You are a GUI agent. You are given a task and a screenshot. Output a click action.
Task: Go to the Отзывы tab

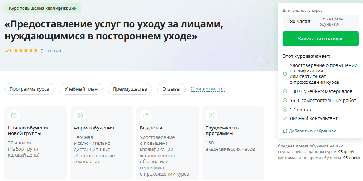point(171,89)
